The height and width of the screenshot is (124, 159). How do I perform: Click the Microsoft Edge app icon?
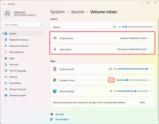(x=55, y=91)
